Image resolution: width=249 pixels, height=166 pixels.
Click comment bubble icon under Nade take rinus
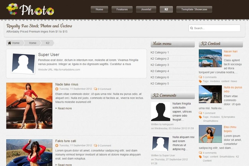tap(95, 89)
